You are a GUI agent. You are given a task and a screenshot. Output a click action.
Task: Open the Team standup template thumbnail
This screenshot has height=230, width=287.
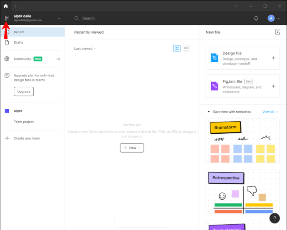[x=243, y=225]
